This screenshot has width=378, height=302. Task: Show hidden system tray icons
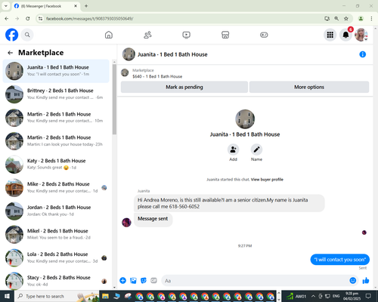pos(313,296)
